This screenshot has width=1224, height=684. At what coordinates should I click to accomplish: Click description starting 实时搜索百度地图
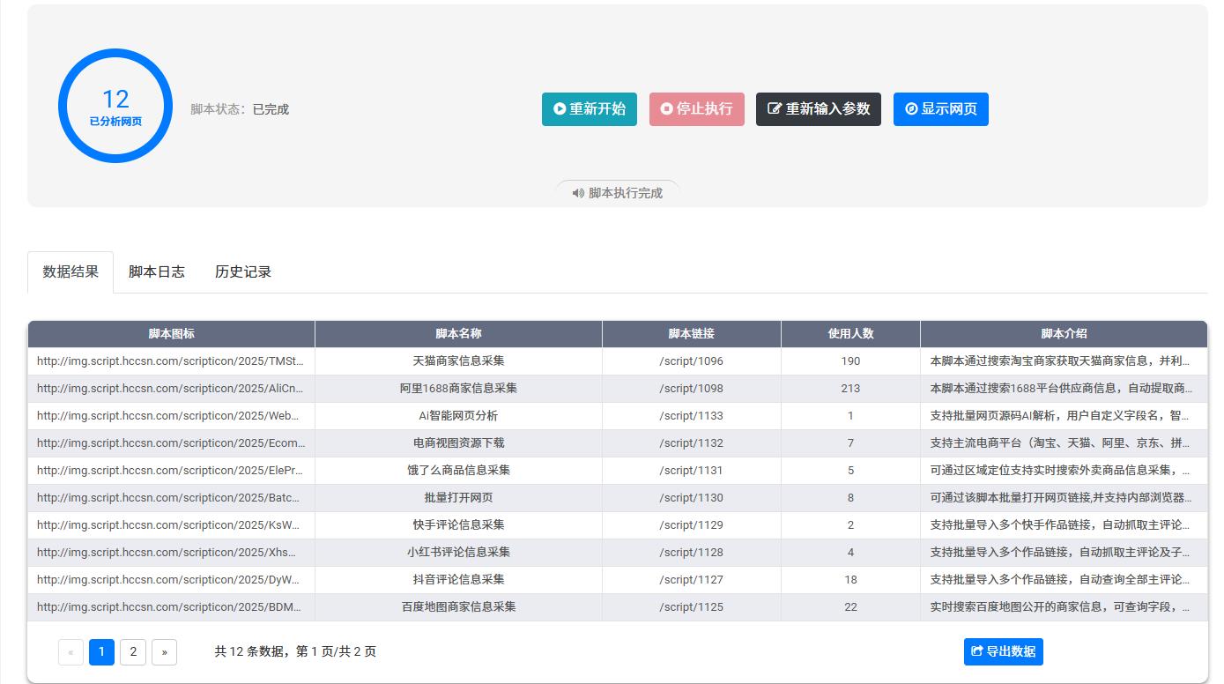click(x=1064, y=607)
